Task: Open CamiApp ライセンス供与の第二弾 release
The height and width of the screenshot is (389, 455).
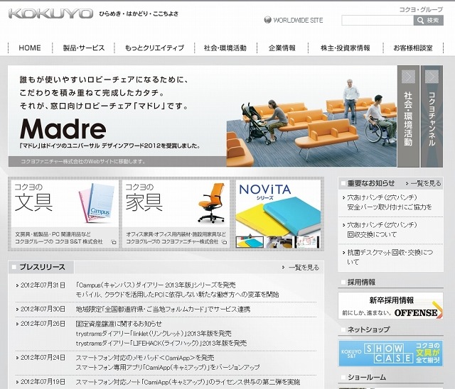Action: point(188,382)
